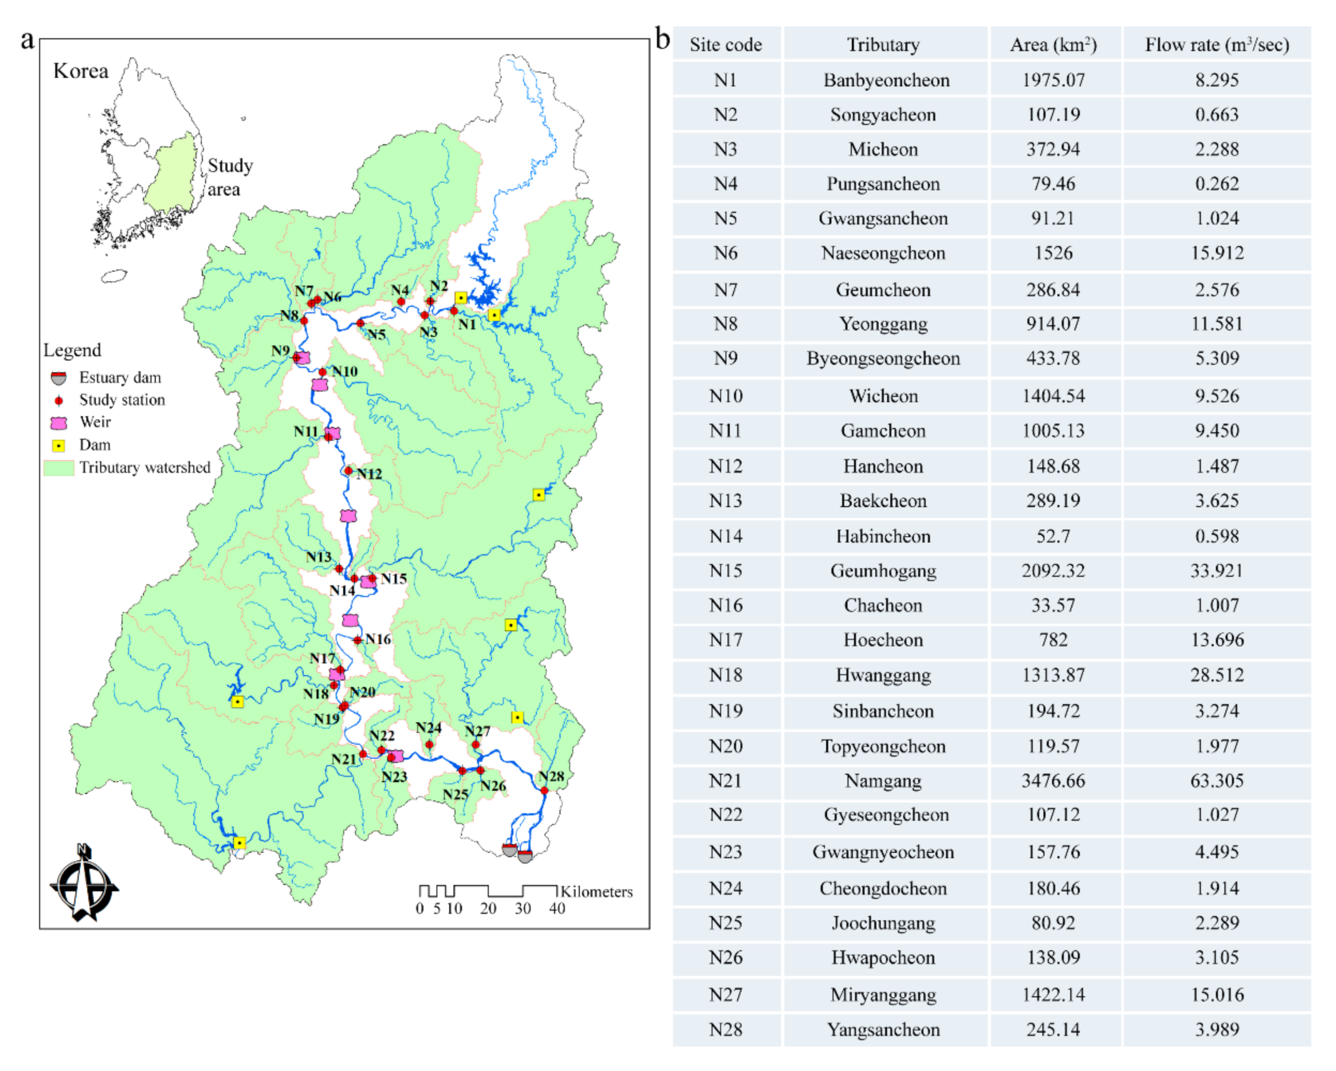Click the yellow dam marker near N1
The width and height of the screenshot is (1336, 1071).
click(460, 298)
